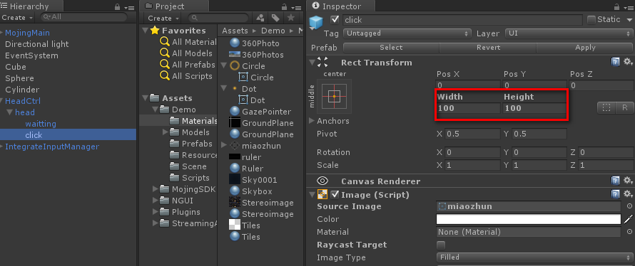635x266 pixels.
Task: Toggle raw edit mode R button
Action: (624, 108)
